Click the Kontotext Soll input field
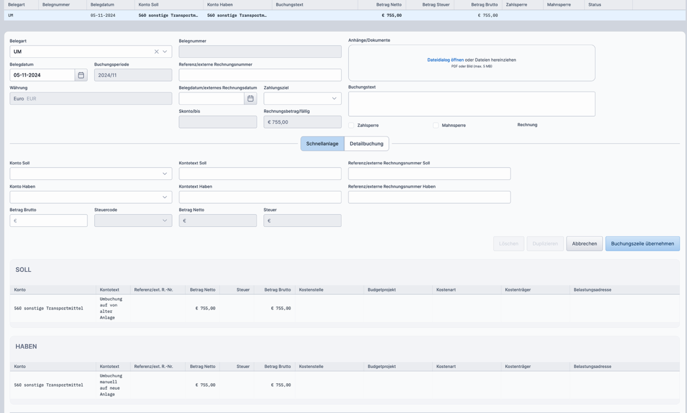 click(260, 174)
